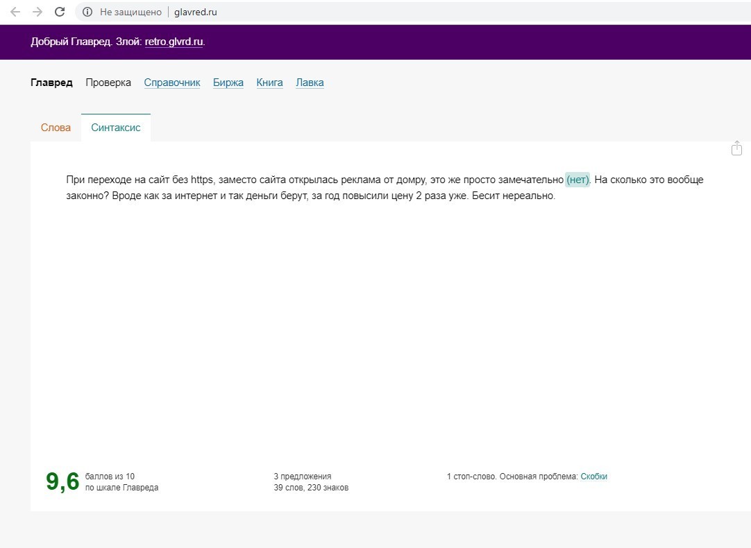Visit the Лавка shop link
751x548 pixels.
pos(310,83)
